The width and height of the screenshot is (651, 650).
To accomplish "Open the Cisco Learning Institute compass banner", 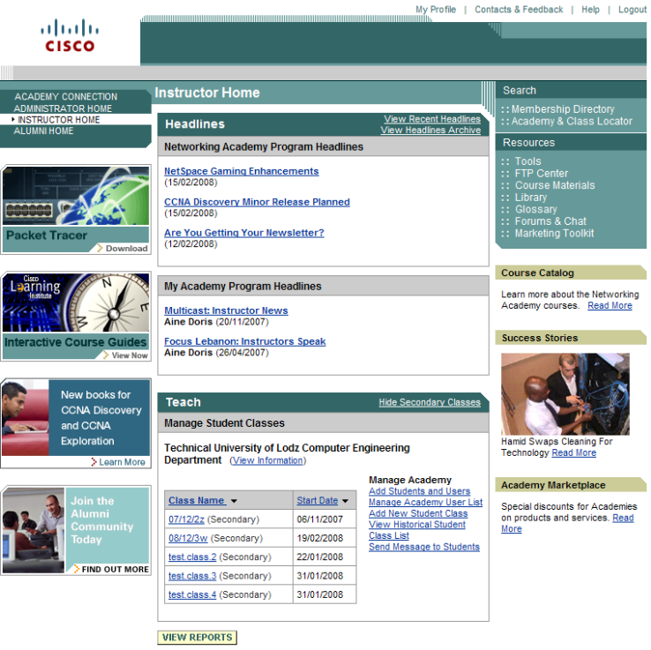I will pyautogui.click(x=76, y=303).
